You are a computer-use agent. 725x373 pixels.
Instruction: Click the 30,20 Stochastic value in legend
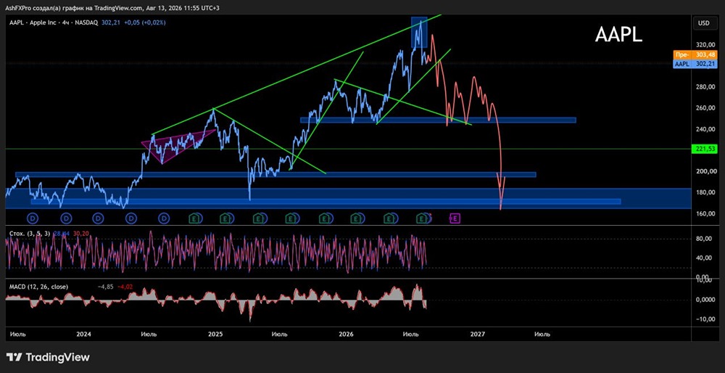(x=80, y=233)
